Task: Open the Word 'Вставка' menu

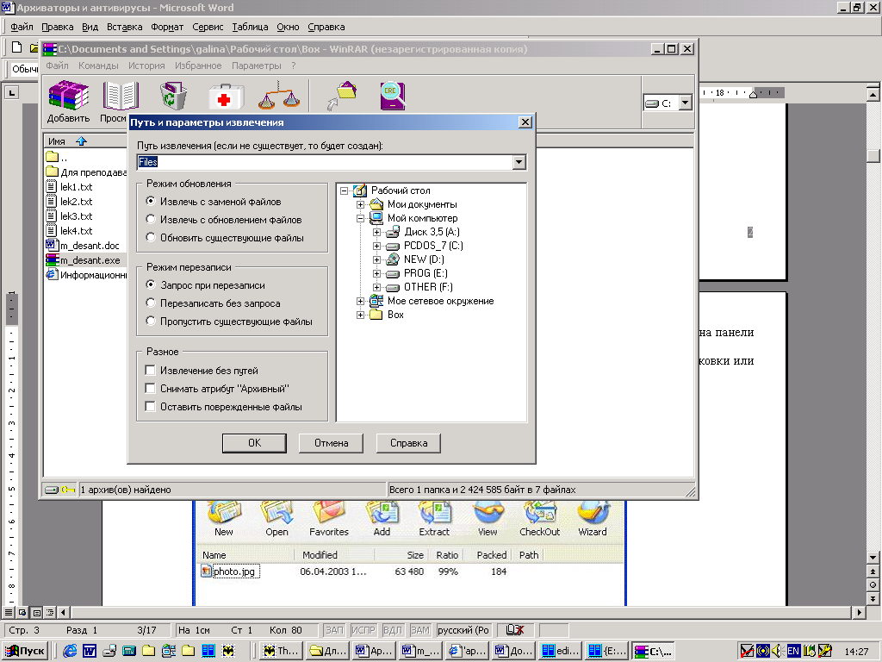Action: pos(124,27)
